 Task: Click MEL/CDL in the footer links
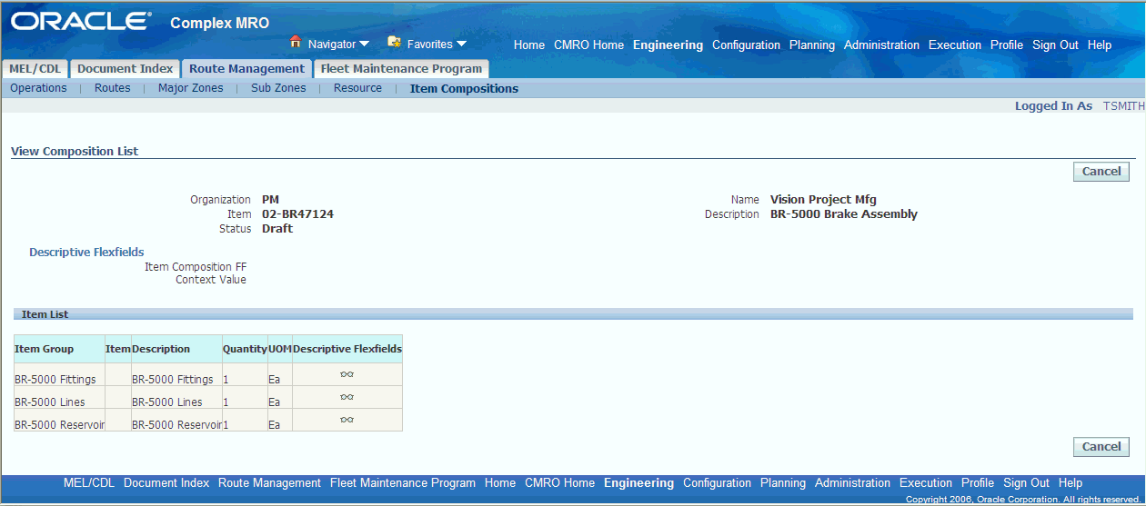point(89,483)
